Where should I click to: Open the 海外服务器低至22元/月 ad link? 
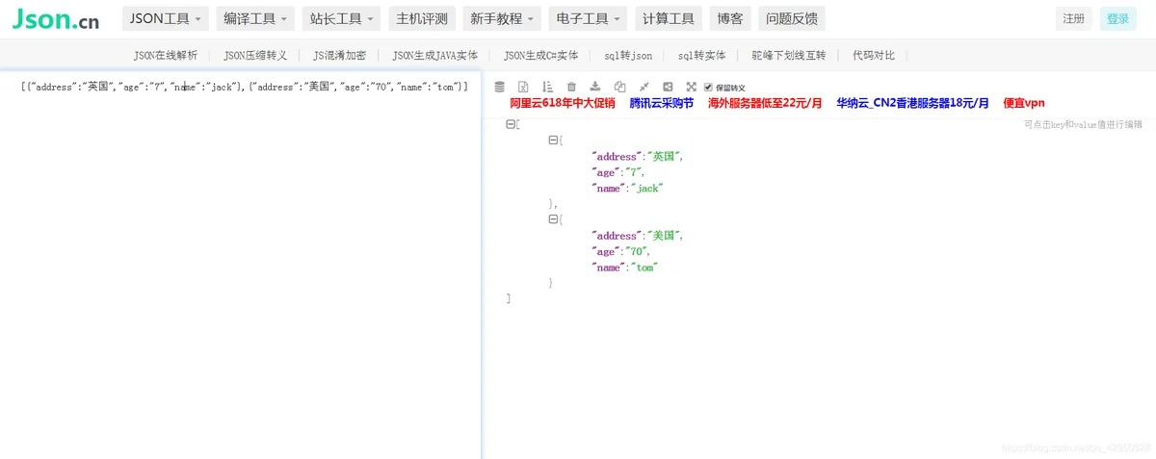tap(765, 103)
